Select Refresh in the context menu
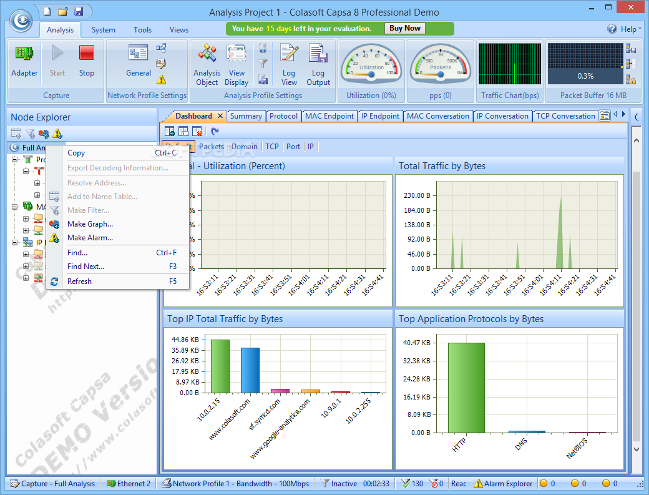The image size is (649, 495). [79, 282]
